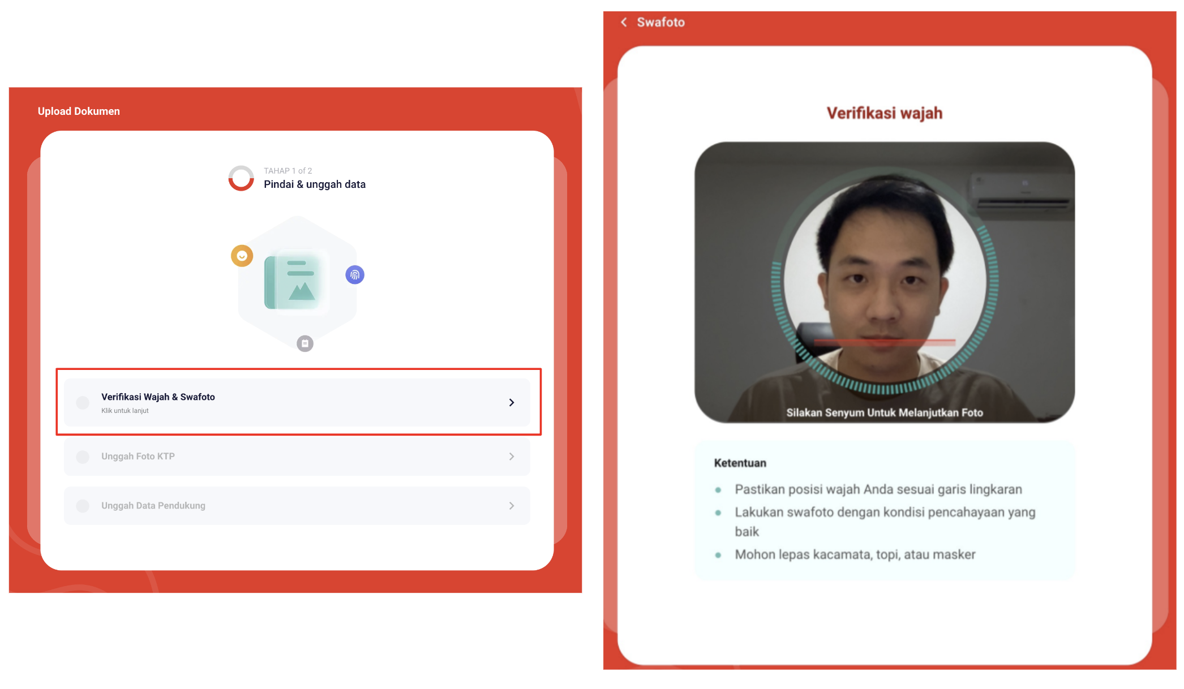Open Unggah Data Pendukung step
This screenshot has height=689, width=1184.
(x=297, y=506)
